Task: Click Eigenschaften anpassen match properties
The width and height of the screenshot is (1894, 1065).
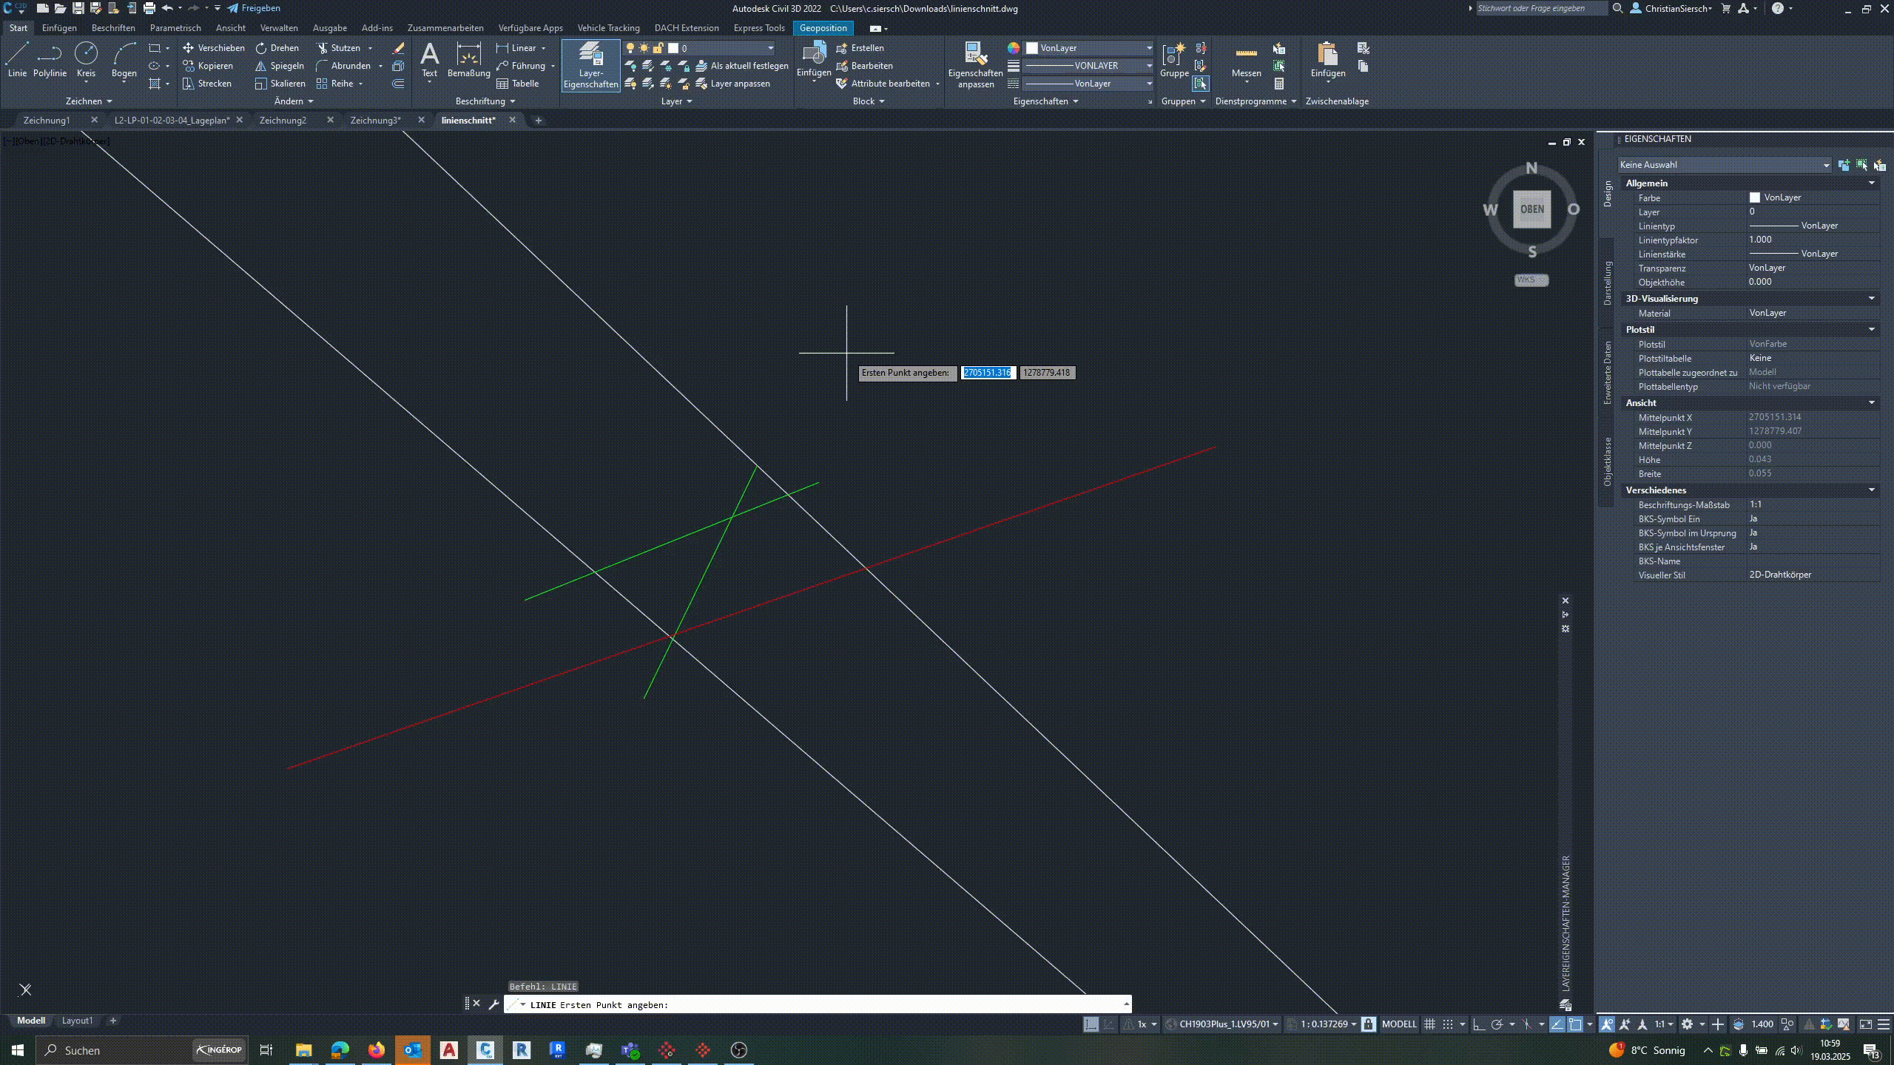Action: tap(975, 65)
